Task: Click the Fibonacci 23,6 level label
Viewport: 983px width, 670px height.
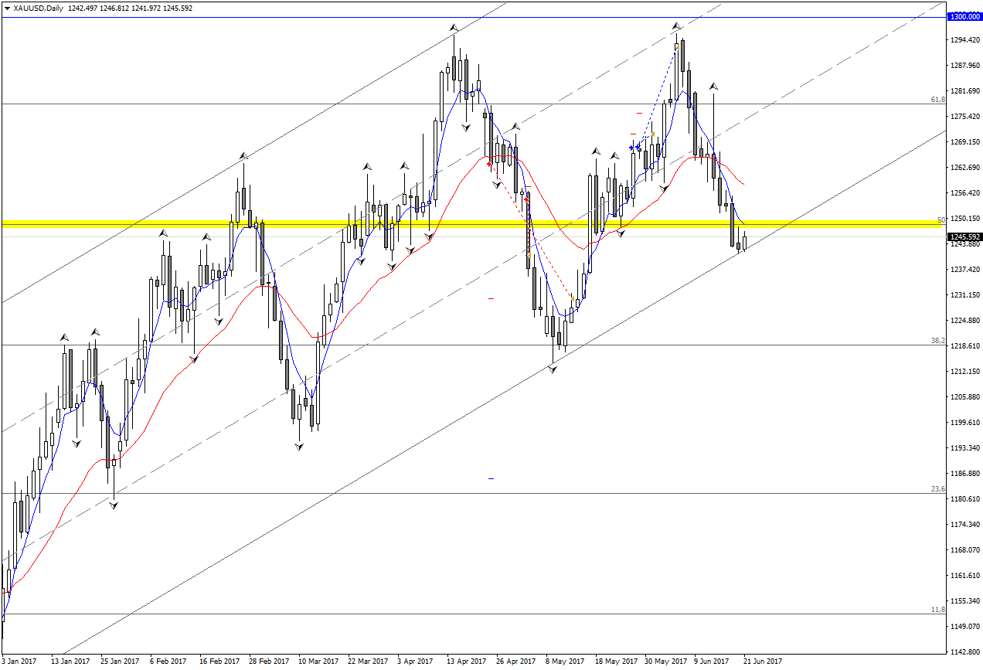Action: tap(938, 489)
